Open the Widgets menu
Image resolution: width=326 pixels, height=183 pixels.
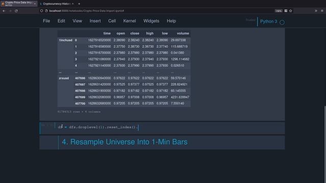[151, 21]
